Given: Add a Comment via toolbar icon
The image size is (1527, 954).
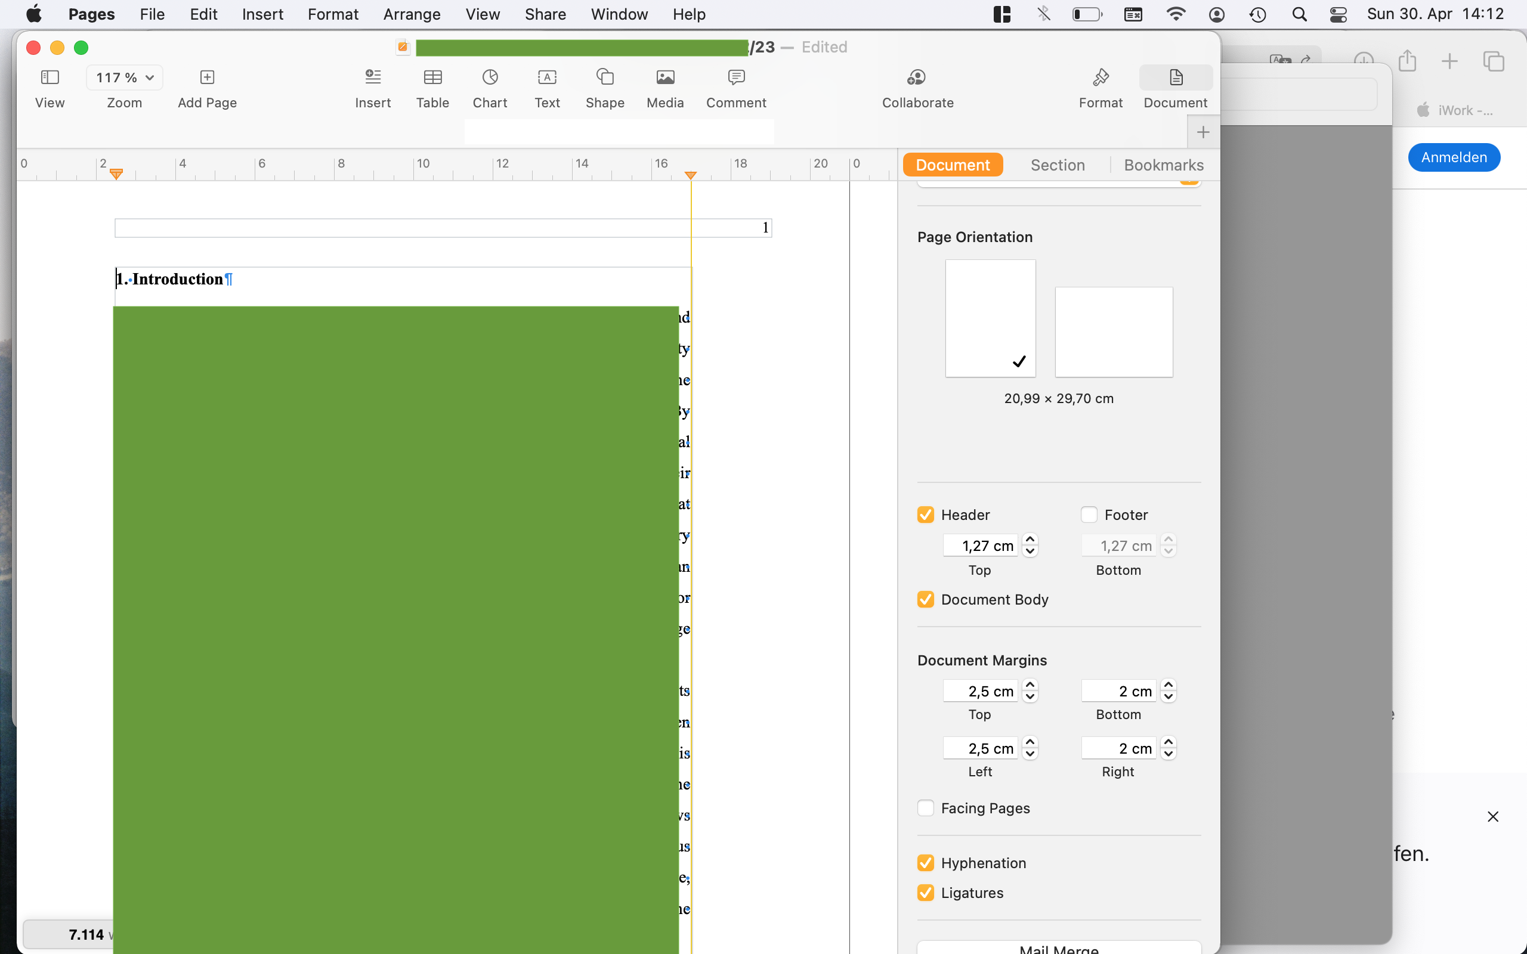Looking at the screenshot, I should (735, 78).
